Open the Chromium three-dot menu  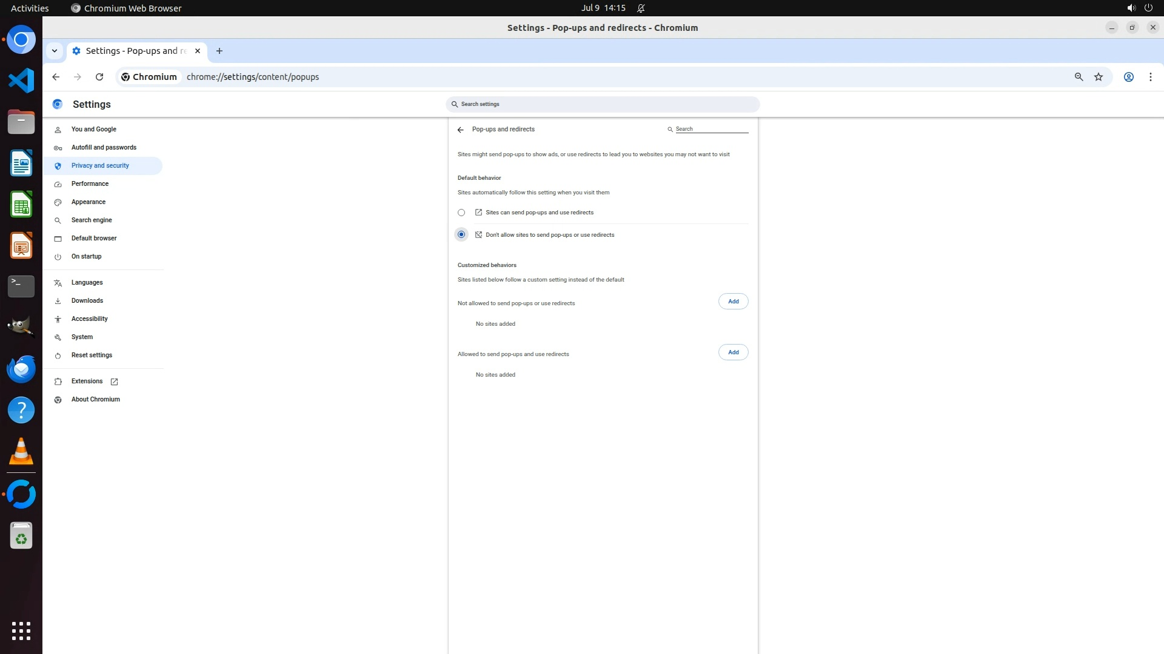(1150, 77)
